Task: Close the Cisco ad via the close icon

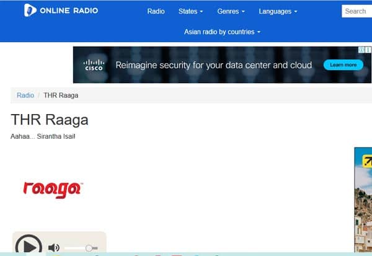Action: point(368,50)
